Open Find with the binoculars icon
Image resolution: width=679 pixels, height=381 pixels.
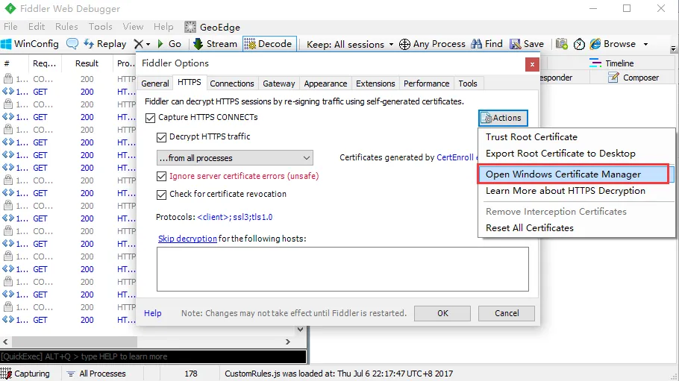click(x=476, y=44)
